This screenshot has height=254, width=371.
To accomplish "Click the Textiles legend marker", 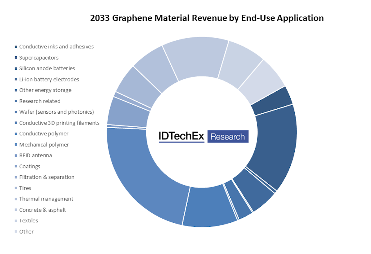I will [x=16, y=220].
